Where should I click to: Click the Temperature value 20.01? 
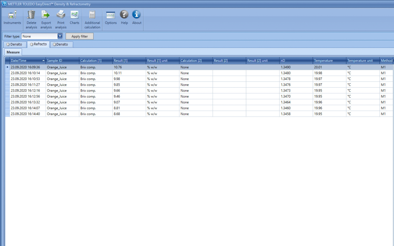pyautogui.click(x=318, y=67)
